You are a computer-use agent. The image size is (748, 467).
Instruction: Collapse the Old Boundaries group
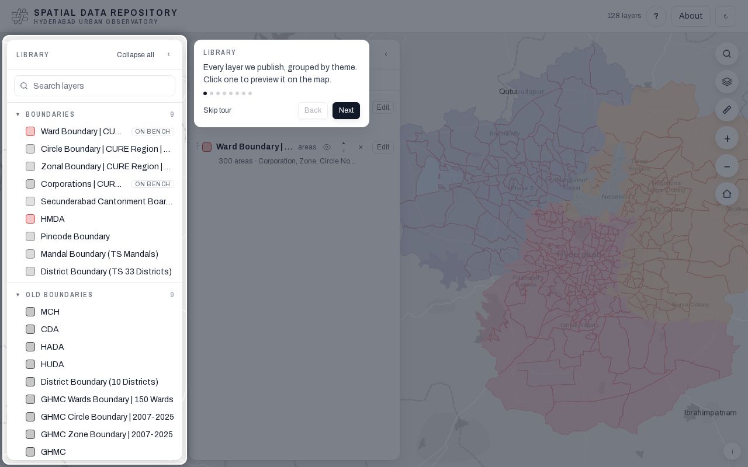[95, 295]
